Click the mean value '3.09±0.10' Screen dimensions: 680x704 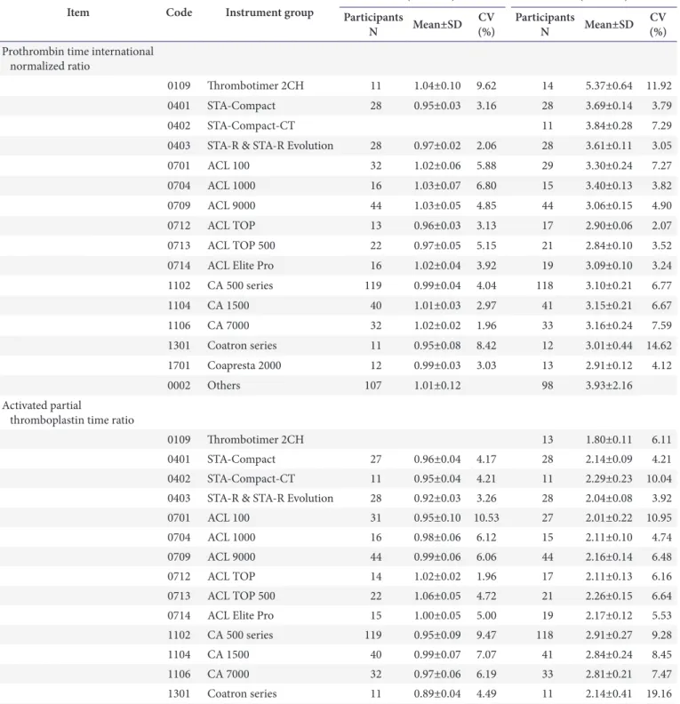coord(609,266)
